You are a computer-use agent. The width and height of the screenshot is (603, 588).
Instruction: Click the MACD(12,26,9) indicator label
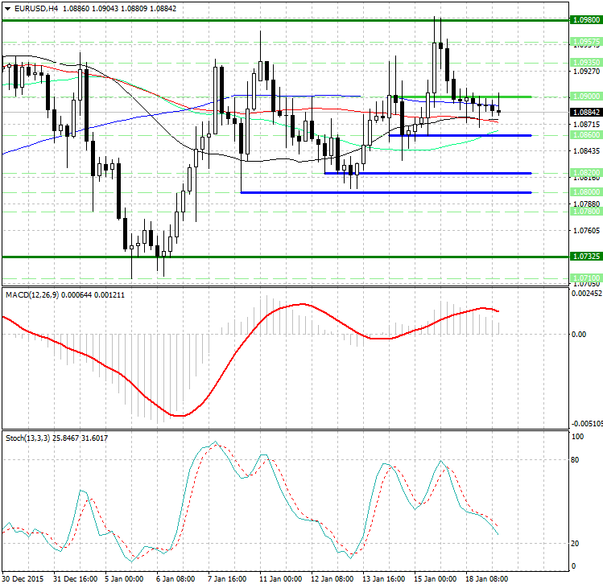36,295
